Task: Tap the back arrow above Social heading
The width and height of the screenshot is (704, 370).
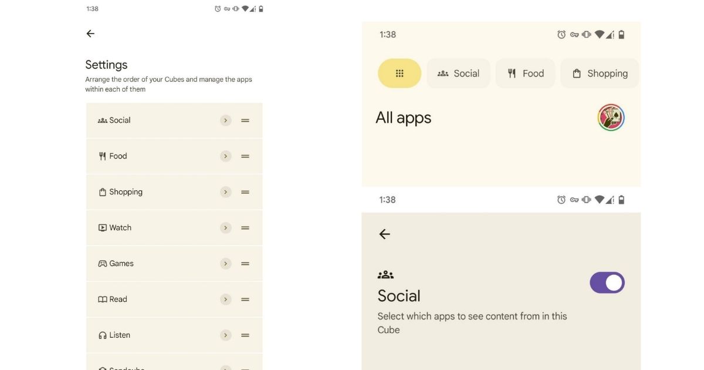Action: tap(384, 234)
